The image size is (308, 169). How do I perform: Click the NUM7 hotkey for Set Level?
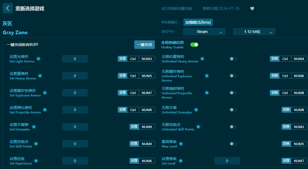tap(299, 161)
